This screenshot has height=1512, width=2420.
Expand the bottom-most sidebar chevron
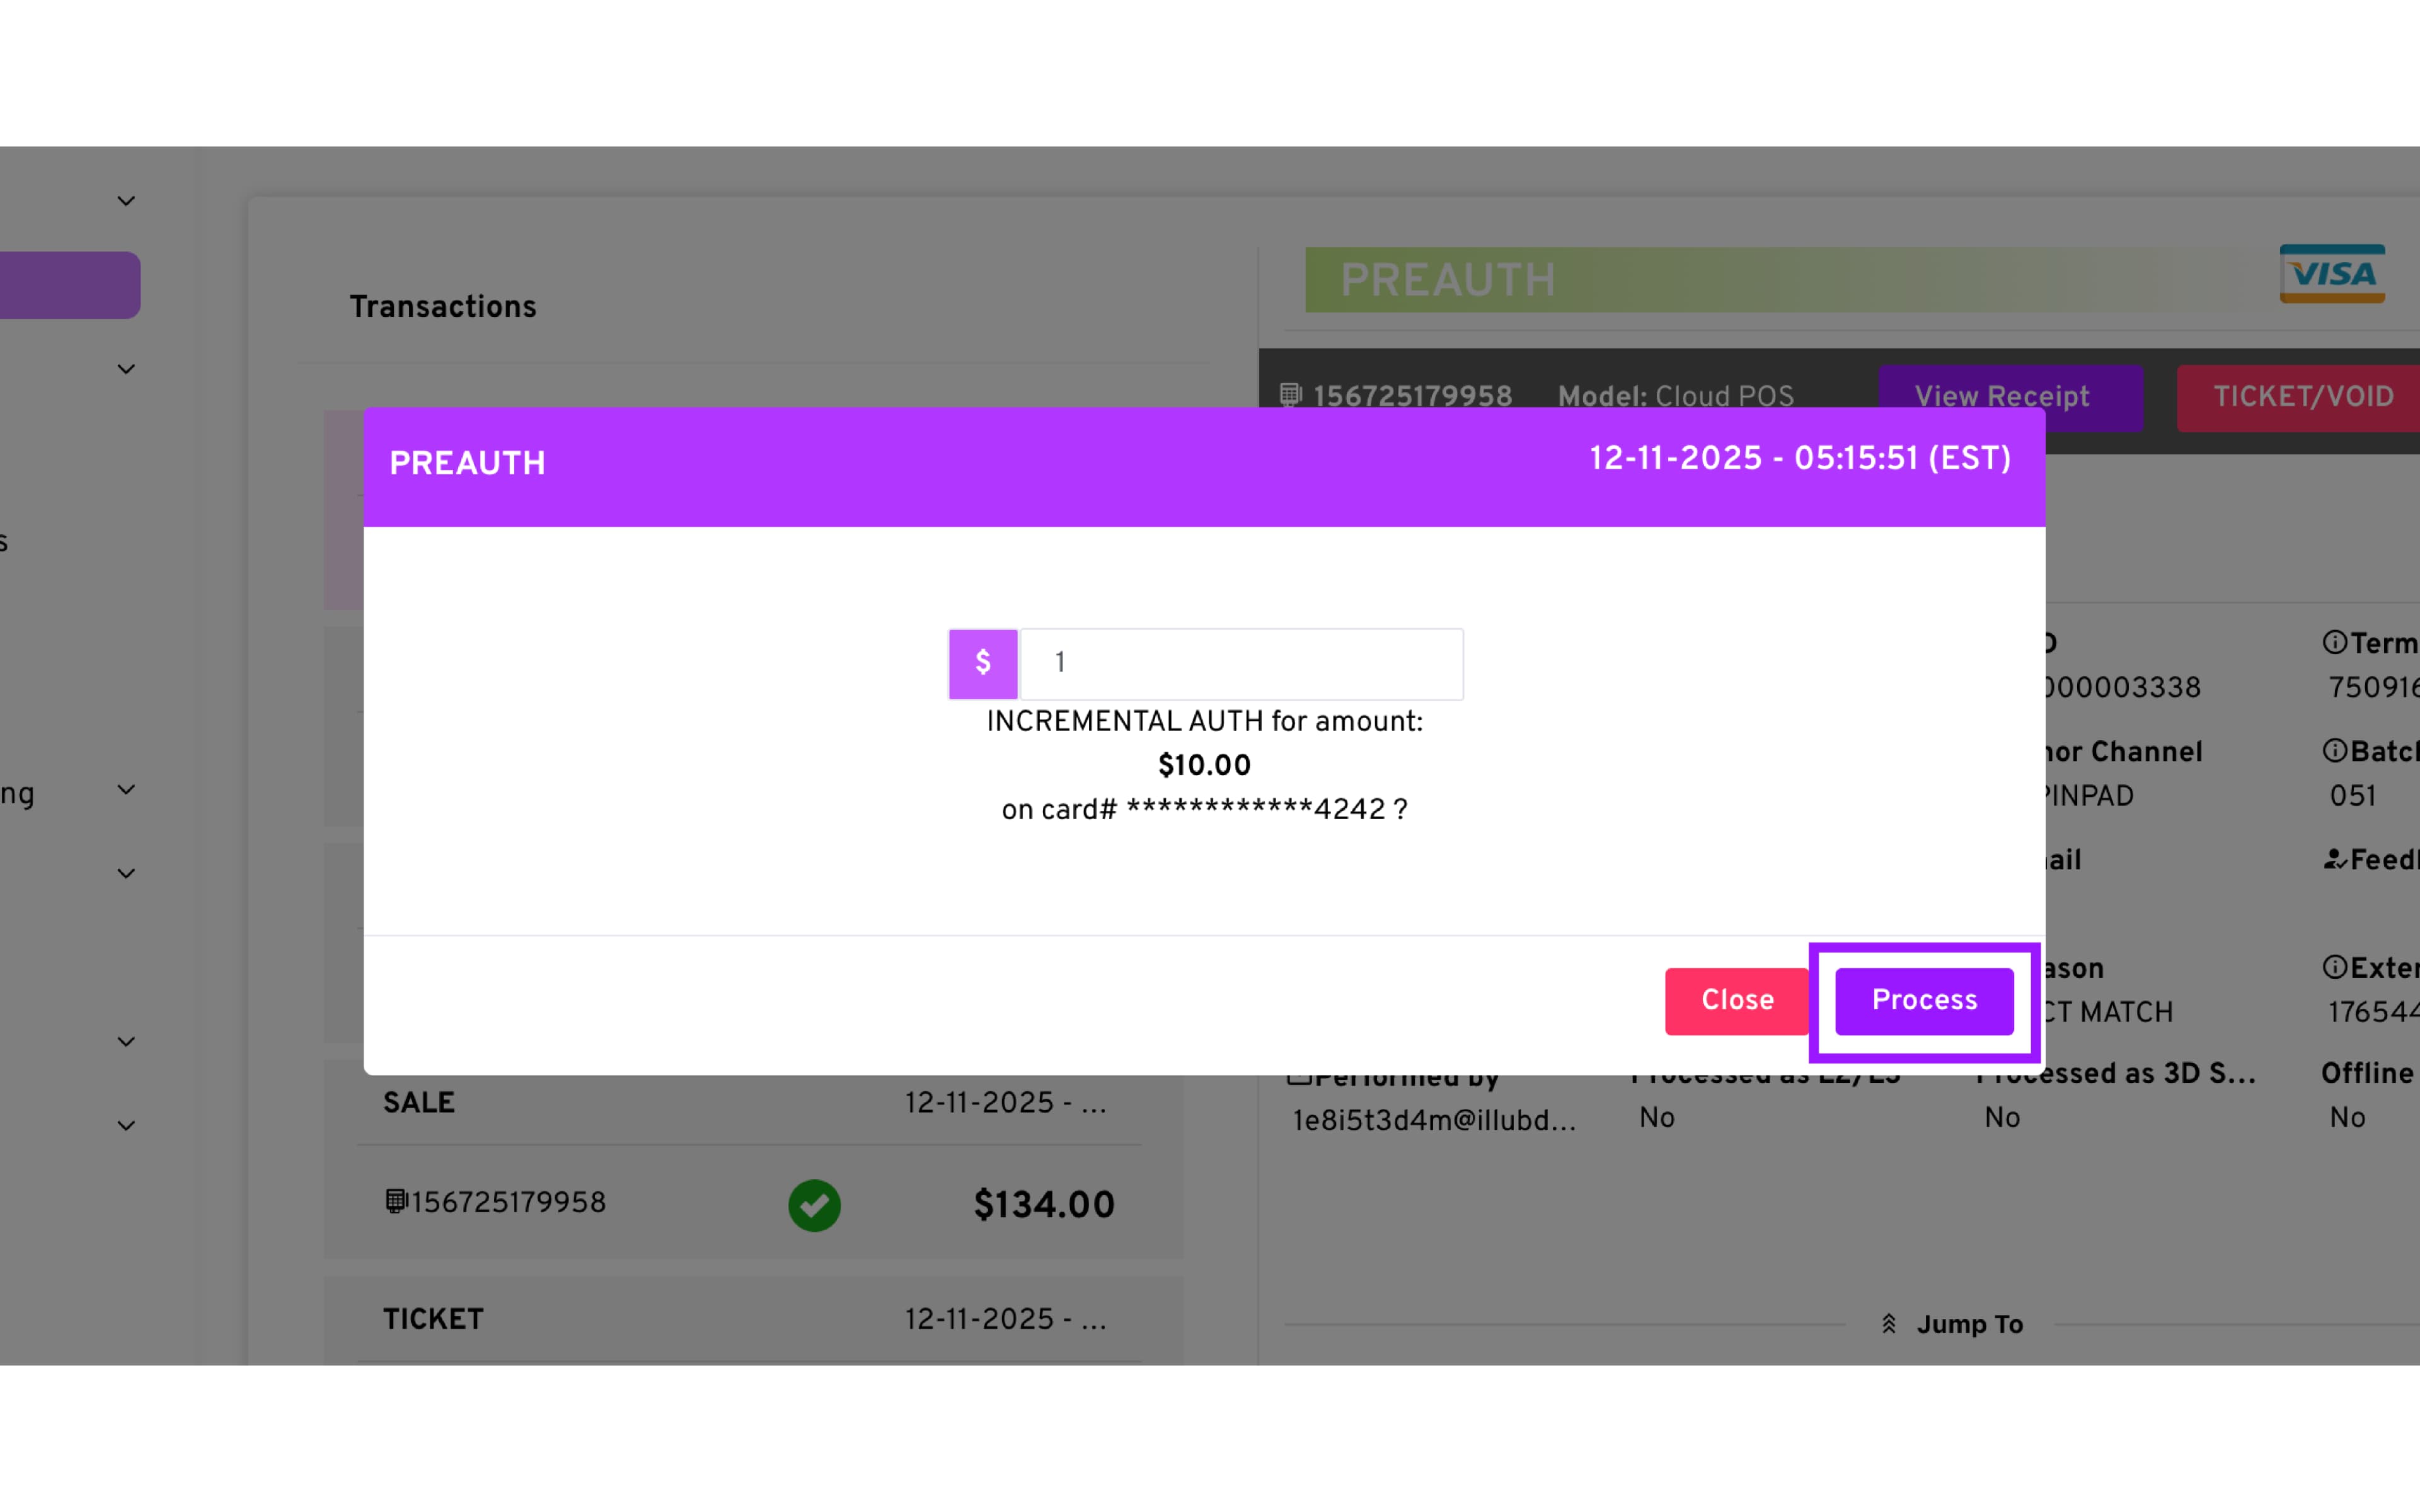point(126,1126)
